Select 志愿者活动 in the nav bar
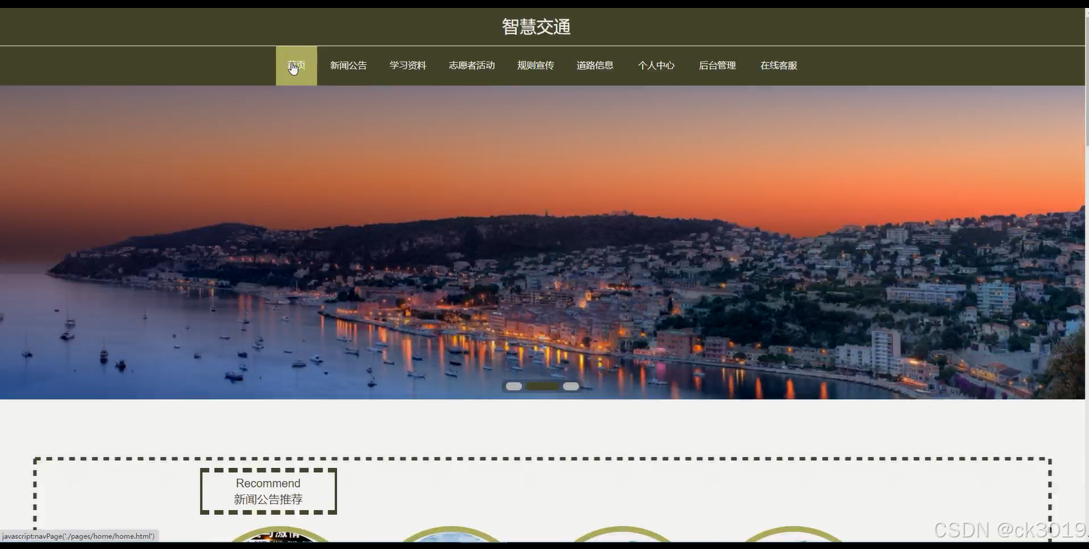This screenshot has width=1089, height=549. pos(471,66)
